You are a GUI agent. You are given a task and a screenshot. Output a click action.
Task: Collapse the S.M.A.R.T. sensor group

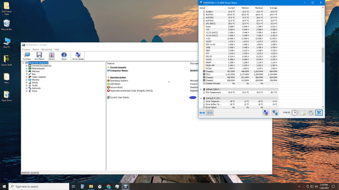[x=201, y=98]
